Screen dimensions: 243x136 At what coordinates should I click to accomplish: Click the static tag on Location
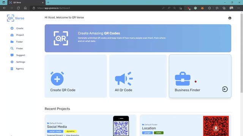(159, 133)
